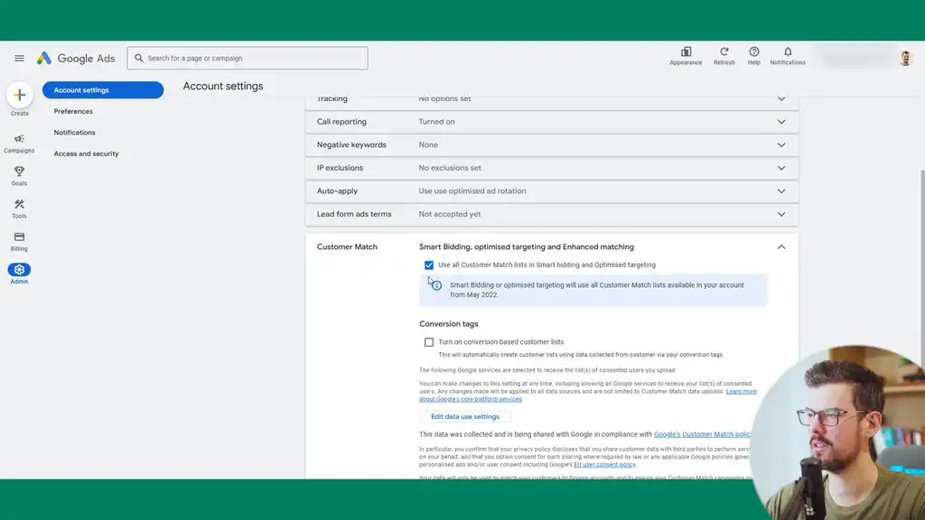
Task: Click the Create plus button
Action: click(20, 96)
